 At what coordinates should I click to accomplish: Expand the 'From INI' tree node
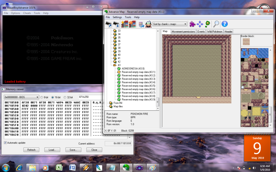[x=111, y=103]
